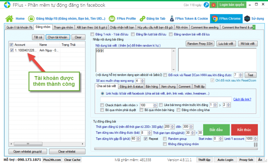Open the license key icon

tap(207, 5)
